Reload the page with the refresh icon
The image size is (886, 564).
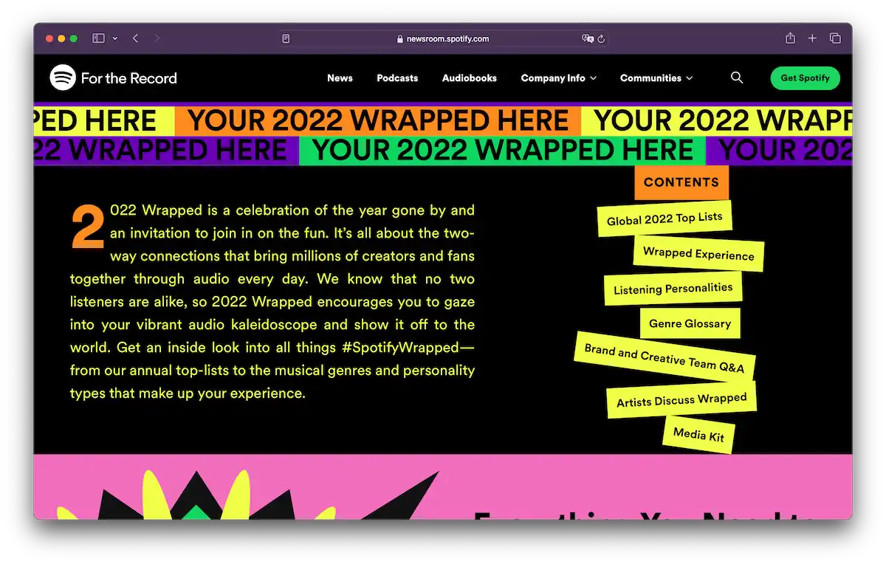[x=602, y=38]
